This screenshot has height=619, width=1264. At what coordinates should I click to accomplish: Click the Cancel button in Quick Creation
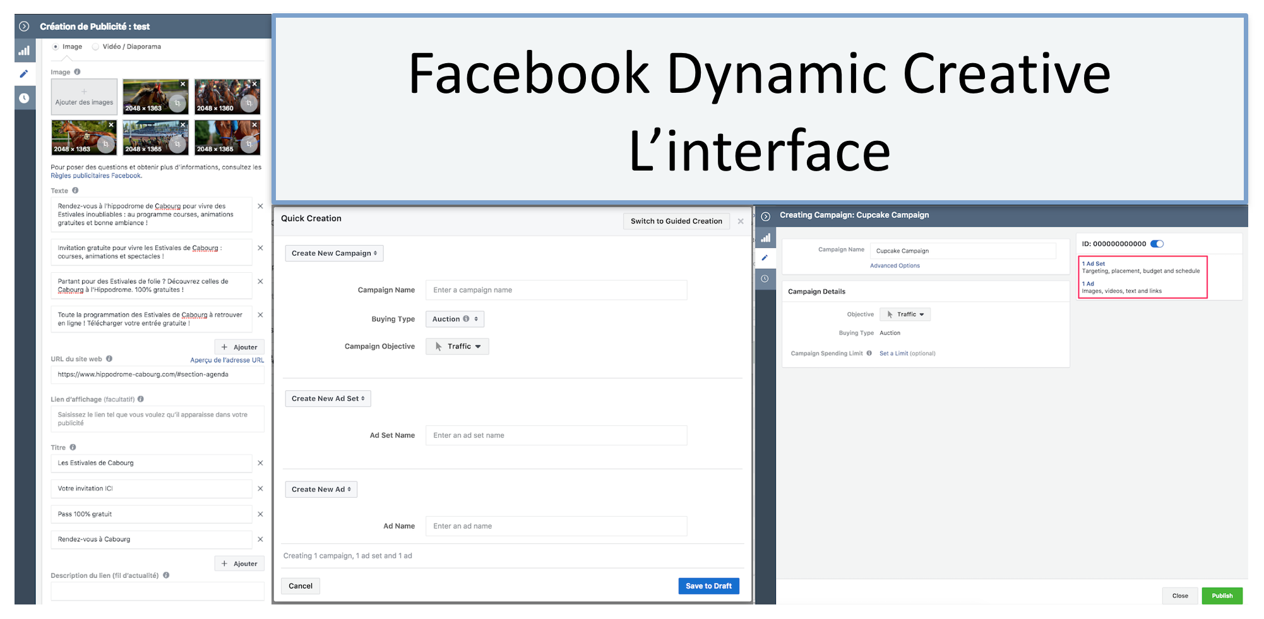click(x=301, y=586)
